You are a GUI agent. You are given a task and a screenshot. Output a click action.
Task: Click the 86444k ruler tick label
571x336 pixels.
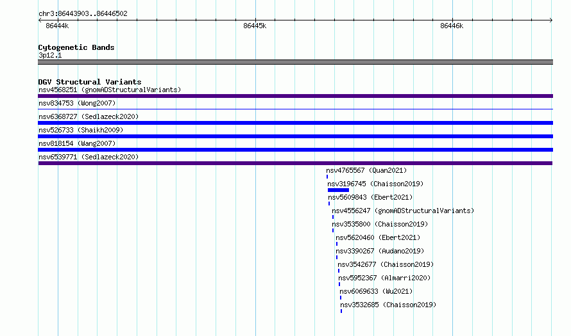[57, 26]
